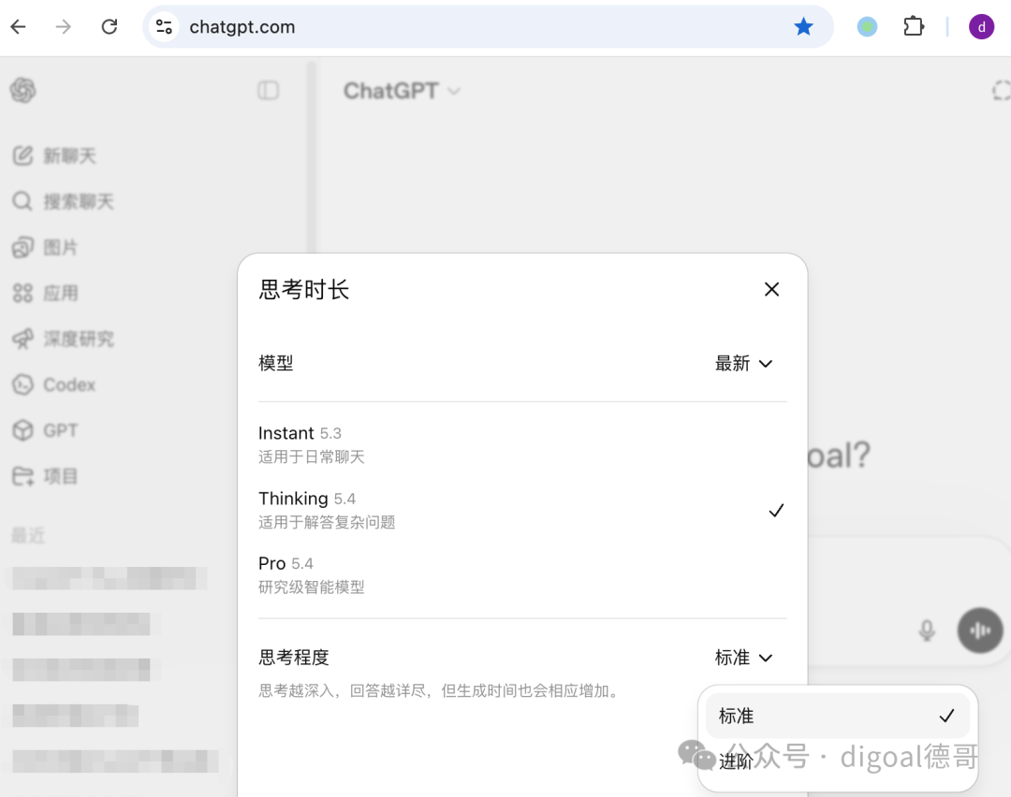1011x797 pixels.
Task: Open the Images (图片) section
Action: pos(45,247)
